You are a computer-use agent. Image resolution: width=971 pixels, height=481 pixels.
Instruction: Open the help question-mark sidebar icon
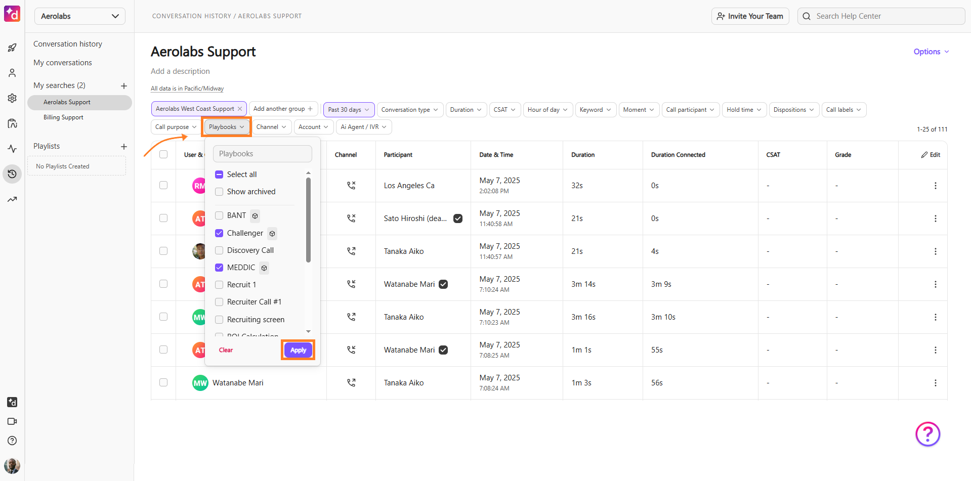(12, 441)
